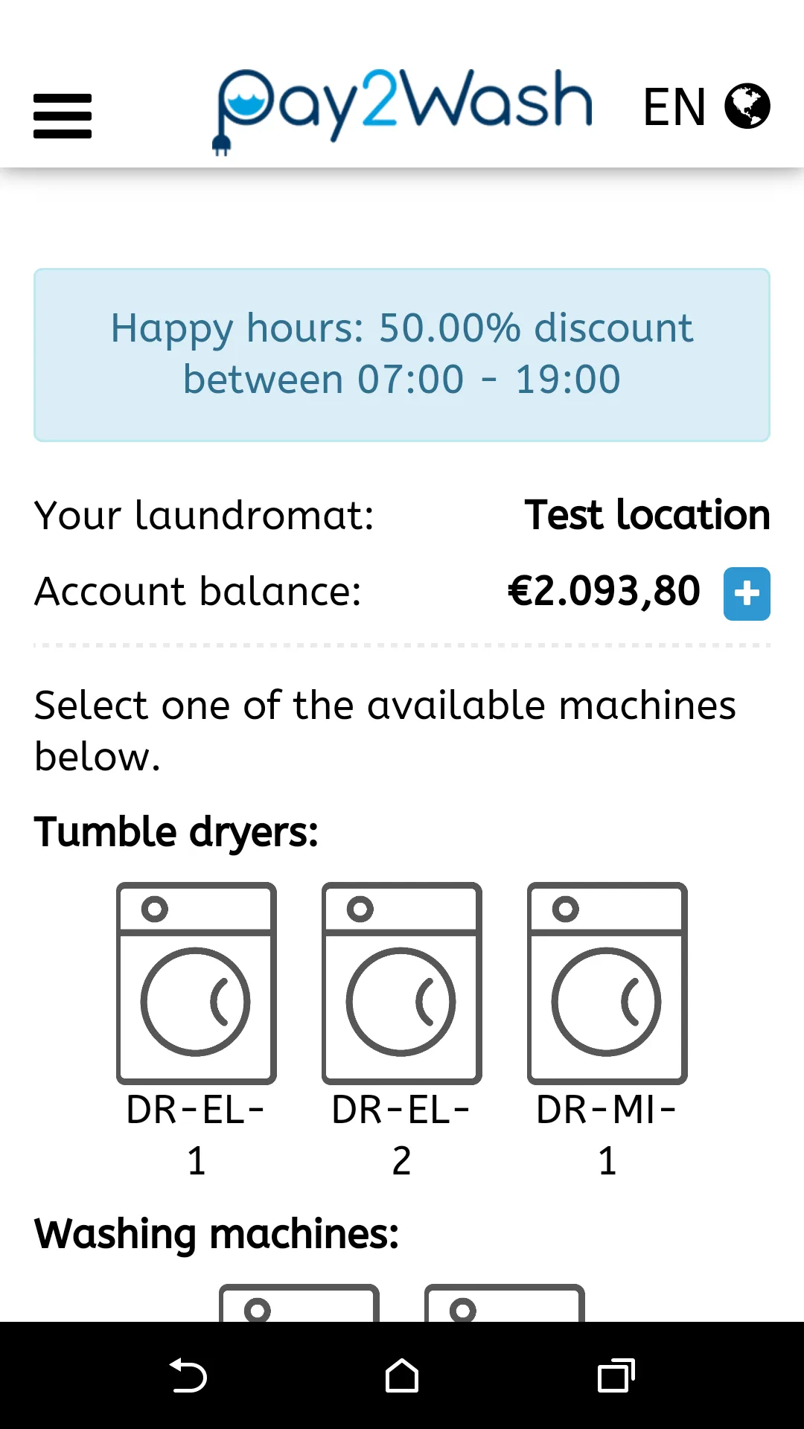Click the Test location laundromat name

coord(647,515)
